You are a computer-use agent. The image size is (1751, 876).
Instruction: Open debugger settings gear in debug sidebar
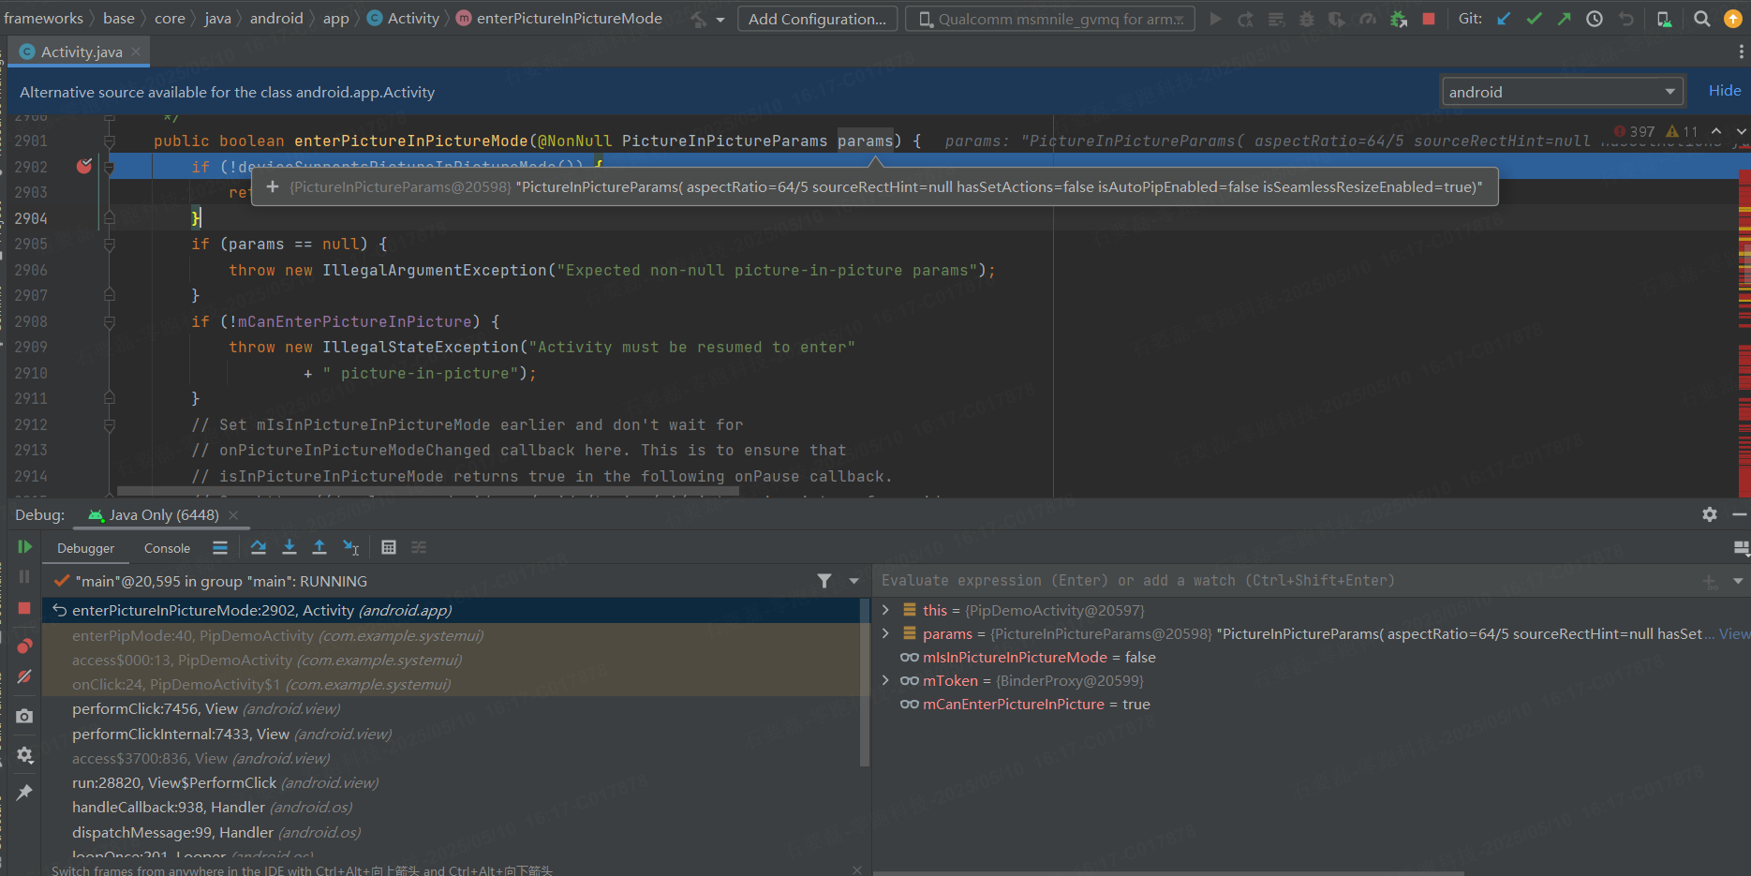[x=24, y=754]
